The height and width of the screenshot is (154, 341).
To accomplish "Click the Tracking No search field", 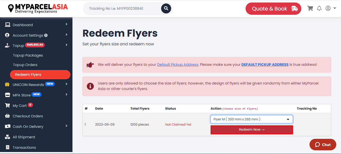I will (x=122, y=8).
